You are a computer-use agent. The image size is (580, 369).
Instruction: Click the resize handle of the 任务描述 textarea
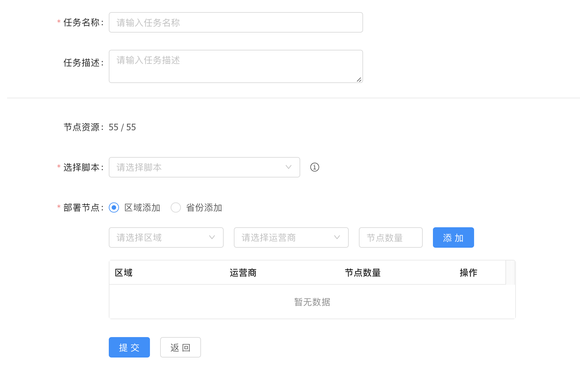[360, 80]
